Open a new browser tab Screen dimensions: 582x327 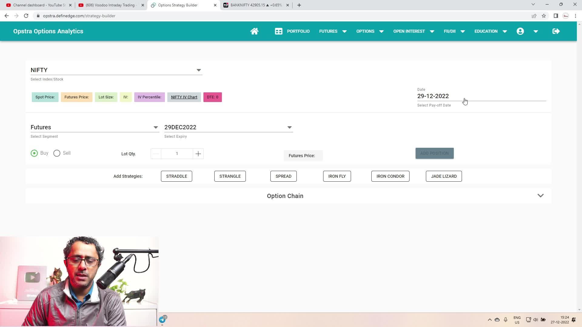pos(299,5)
